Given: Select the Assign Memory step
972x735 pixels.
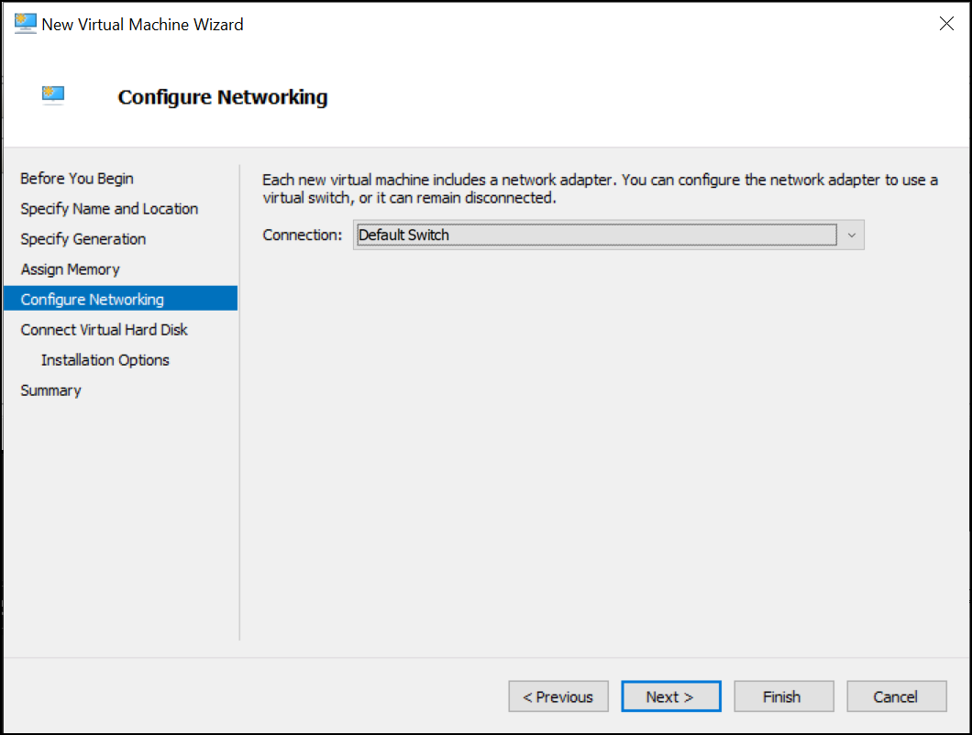Looking at the screenshot, I should point(70,269).
